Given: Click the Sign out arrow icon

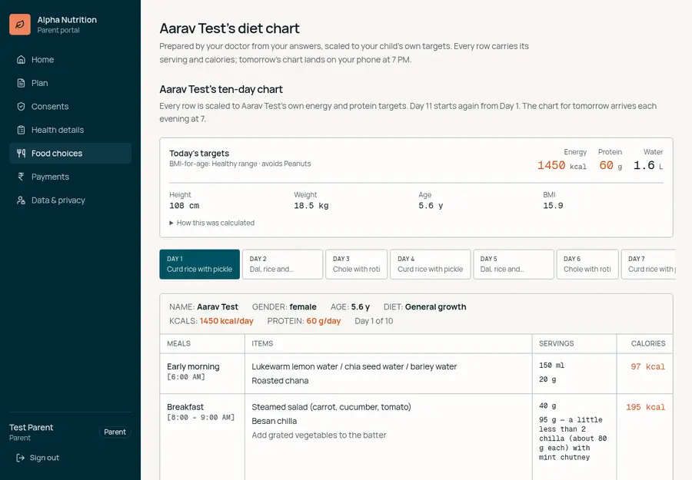Looking at the screenshot, I should pyautogui.click(x=20, y=458).
